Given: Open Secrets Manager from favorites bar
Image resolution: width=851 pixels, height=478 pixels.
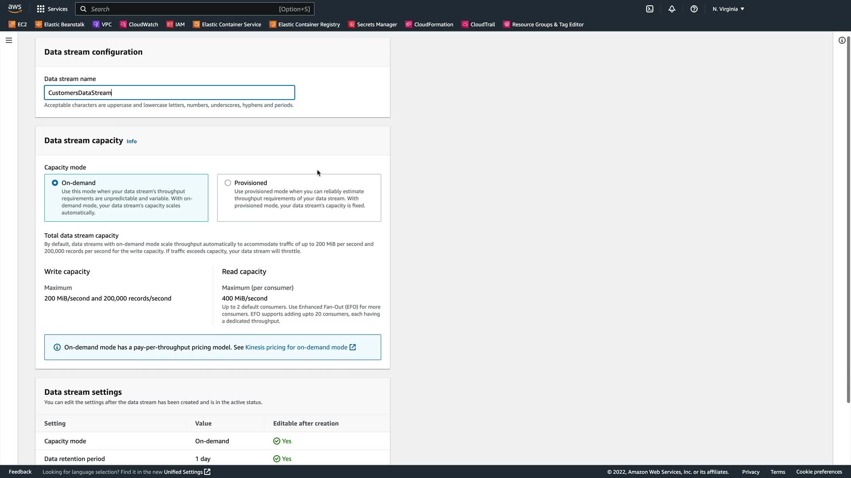Looking at the screenshot, I should 372,24.
